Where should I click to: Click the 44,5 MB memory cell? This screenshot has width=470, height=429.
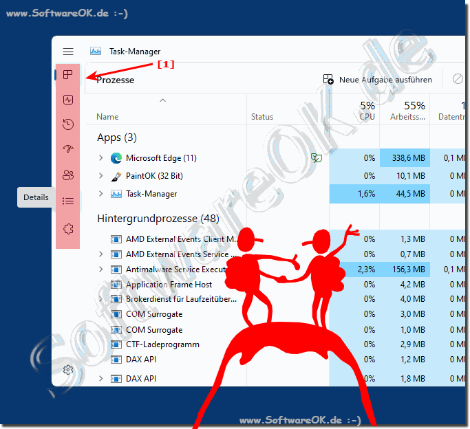tap(405, 194)
